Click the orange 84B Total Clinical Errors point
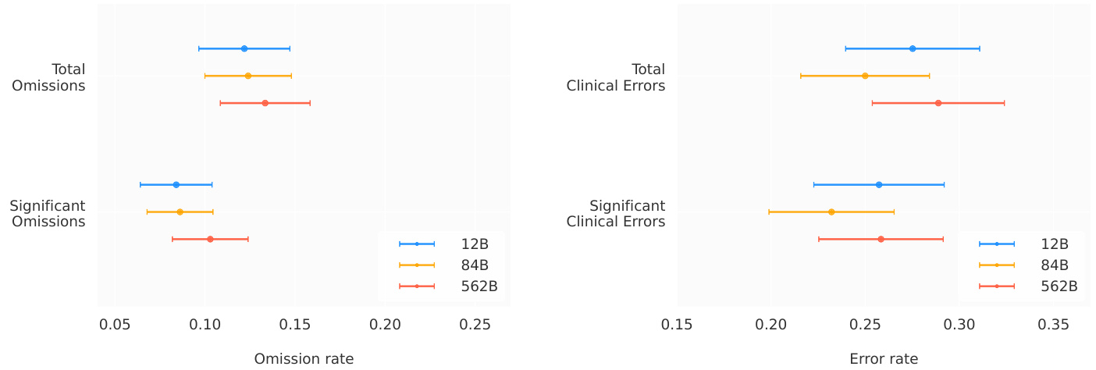 (x=865, y=76)
